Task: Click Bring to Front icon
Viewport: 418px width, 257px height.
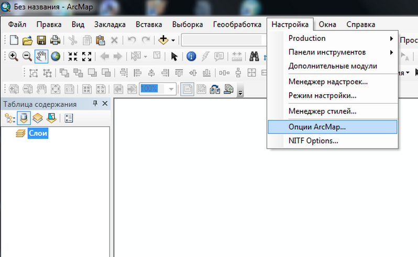Action: tap(64, 73)
